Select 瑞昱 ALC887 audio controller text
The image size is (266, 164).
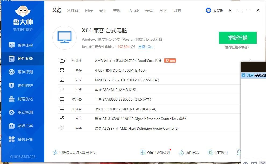tap(137, 128)
